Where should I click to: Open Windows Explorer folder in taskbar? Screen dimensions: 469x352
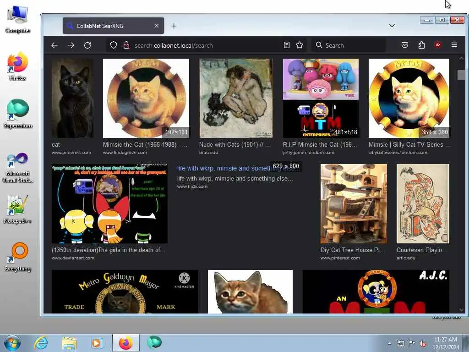(x=70, y=343)
